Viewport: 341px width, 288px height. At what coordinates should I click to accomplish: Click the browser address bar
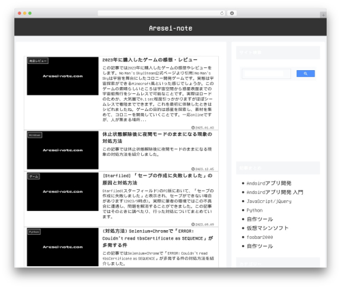pyautogui.click(x=162, y=13)
